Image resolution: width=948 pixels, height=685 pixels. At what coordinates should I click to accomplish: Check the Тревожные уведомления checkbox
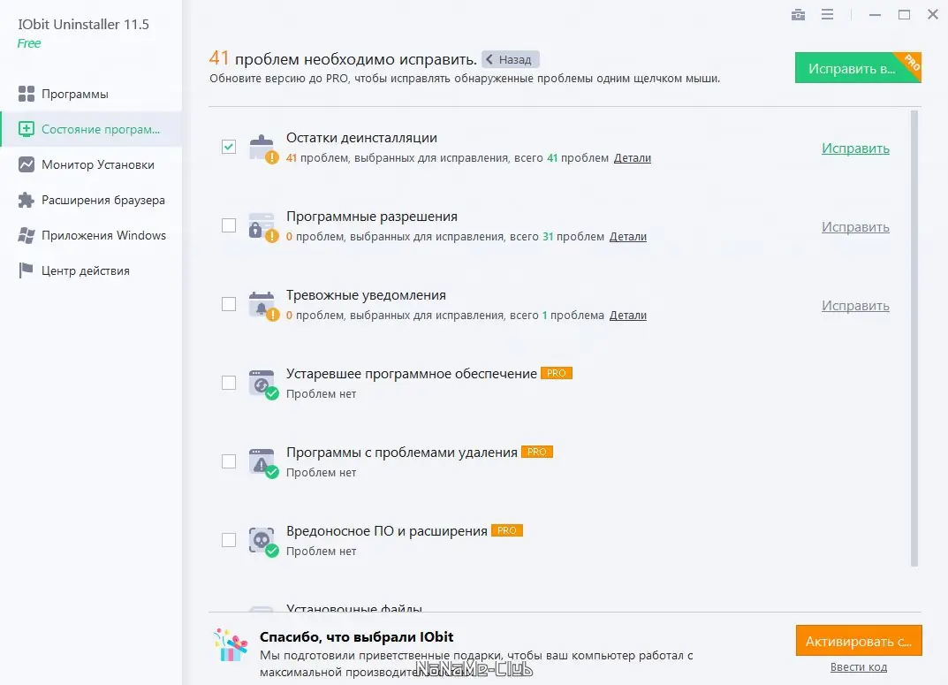pyautogui.click(x=229, y=304)
